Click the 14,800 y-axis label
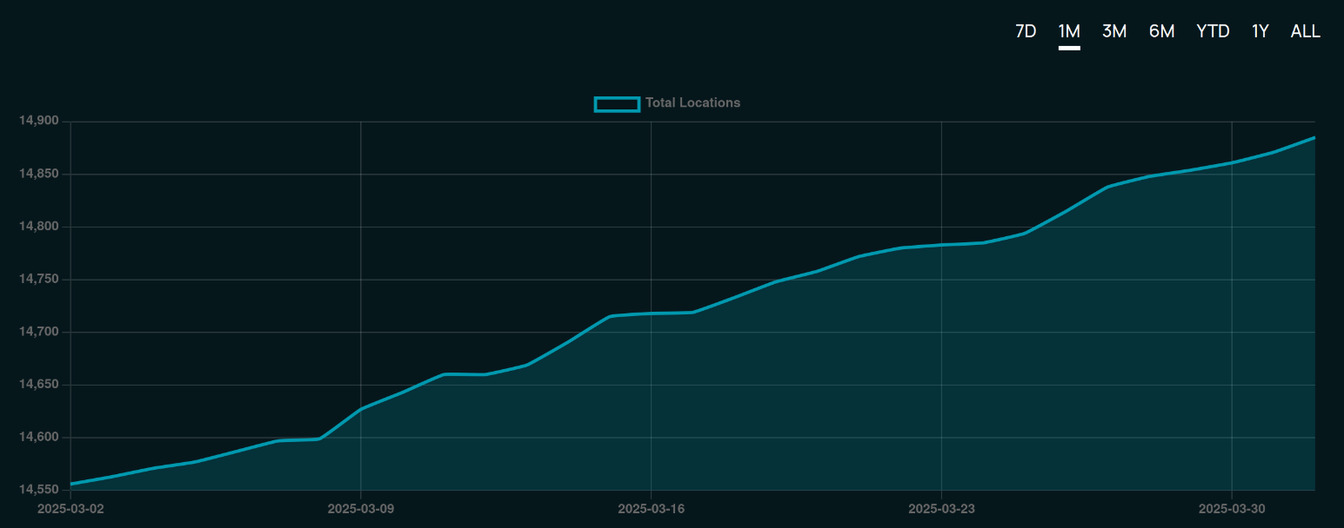The width and height of the screenshot is (1344, 528). [39, 227]
